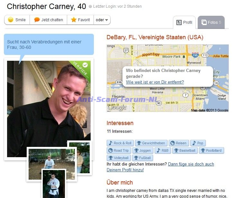Mark profile as Favorit with star
The height and width of the screenshot is (198, 234).
pos(80,20)
